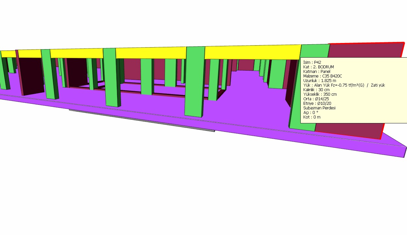Image resolution: width=407 pixels, height=235 pixels.
Task: Select the yellow beam between the two central columns
Action: (151, 53)
